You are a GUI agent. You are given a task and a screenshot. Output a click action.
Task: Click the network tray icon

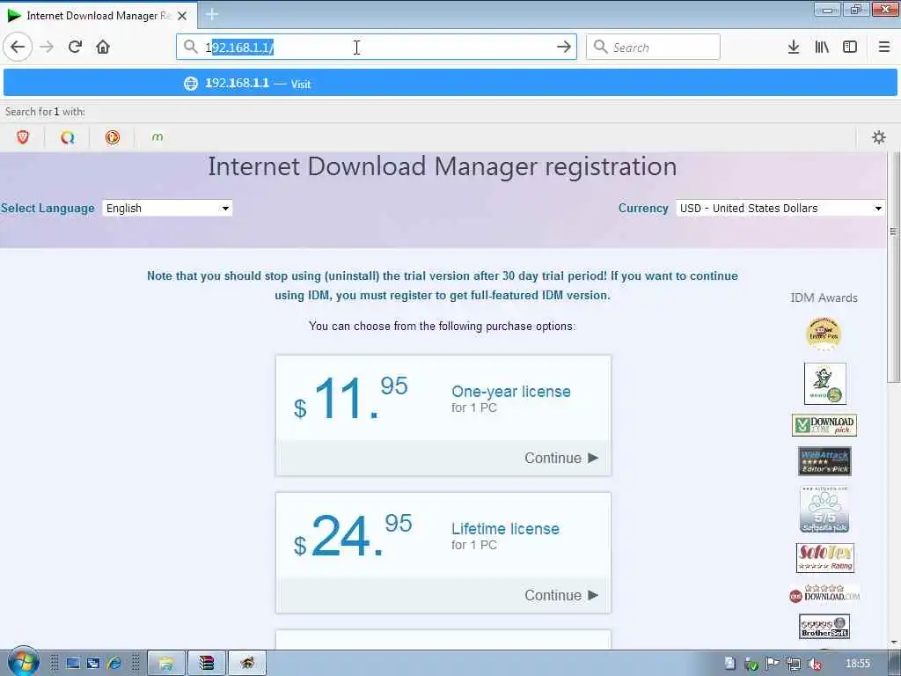coord(794,664)
